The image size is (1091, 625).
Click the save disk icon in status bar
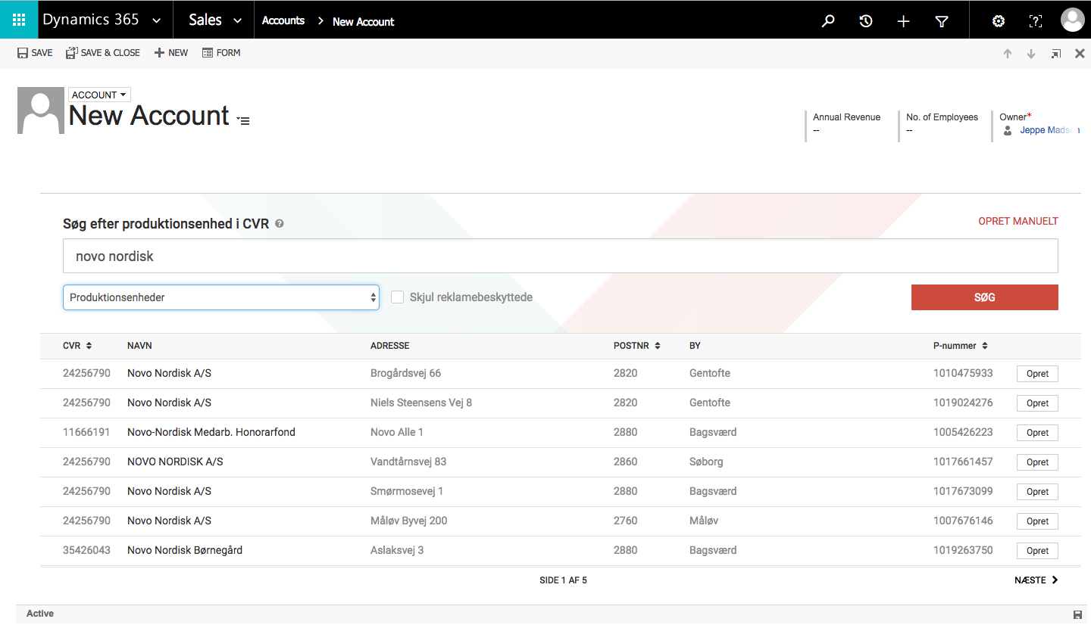pos(1077,614)
